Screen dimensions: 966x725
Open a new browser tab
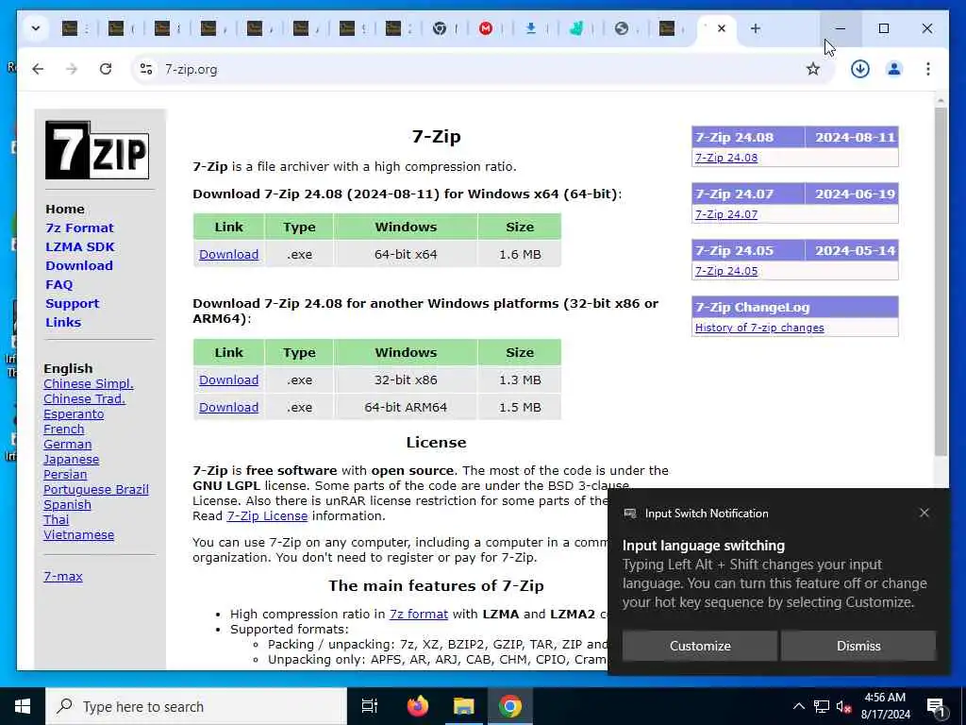tap(756, 28)
